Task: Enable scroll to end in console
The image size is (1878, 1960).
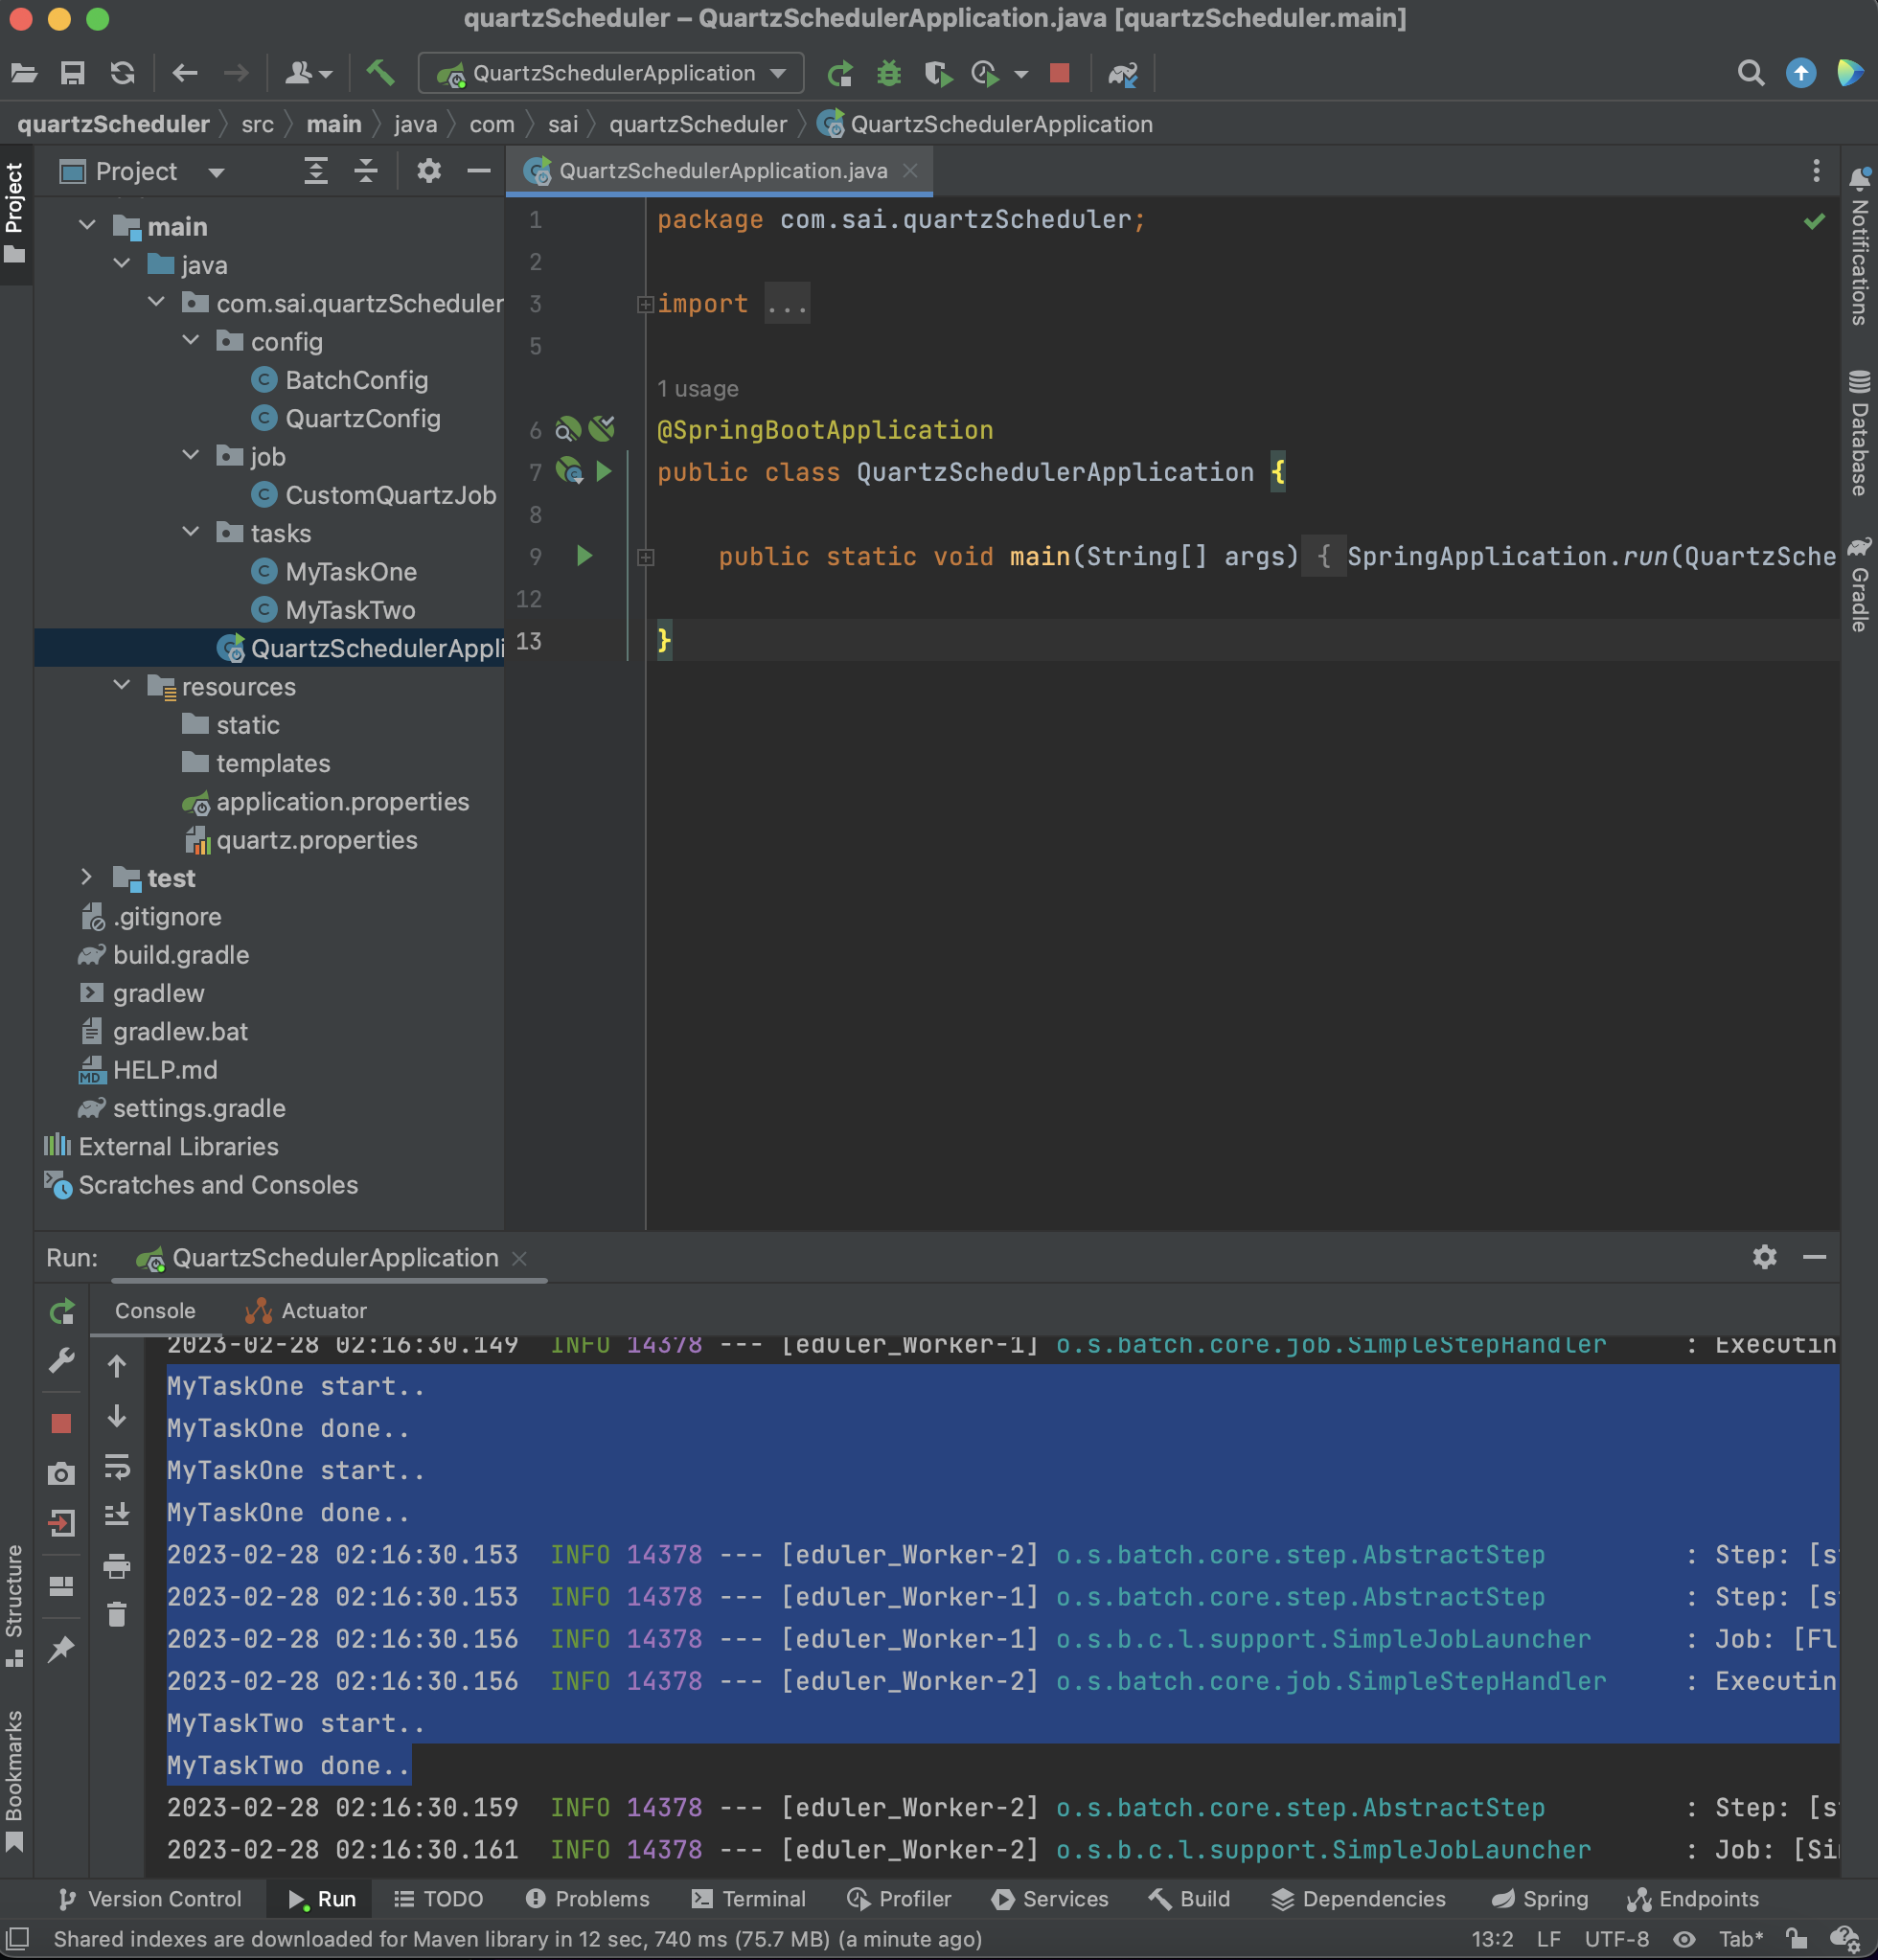Action: pos(118,1513)
